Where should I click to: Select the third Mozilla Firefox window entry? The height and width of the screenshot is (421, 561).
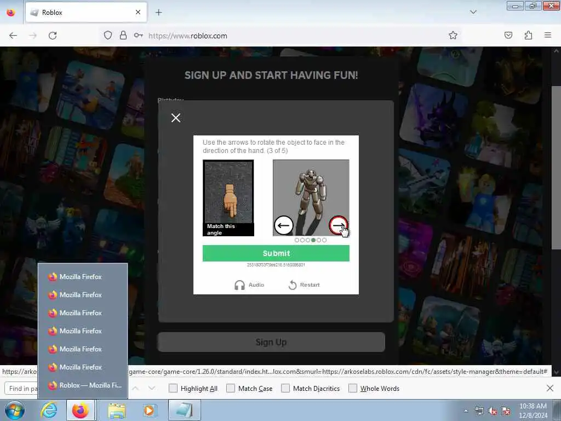(83, 313)
